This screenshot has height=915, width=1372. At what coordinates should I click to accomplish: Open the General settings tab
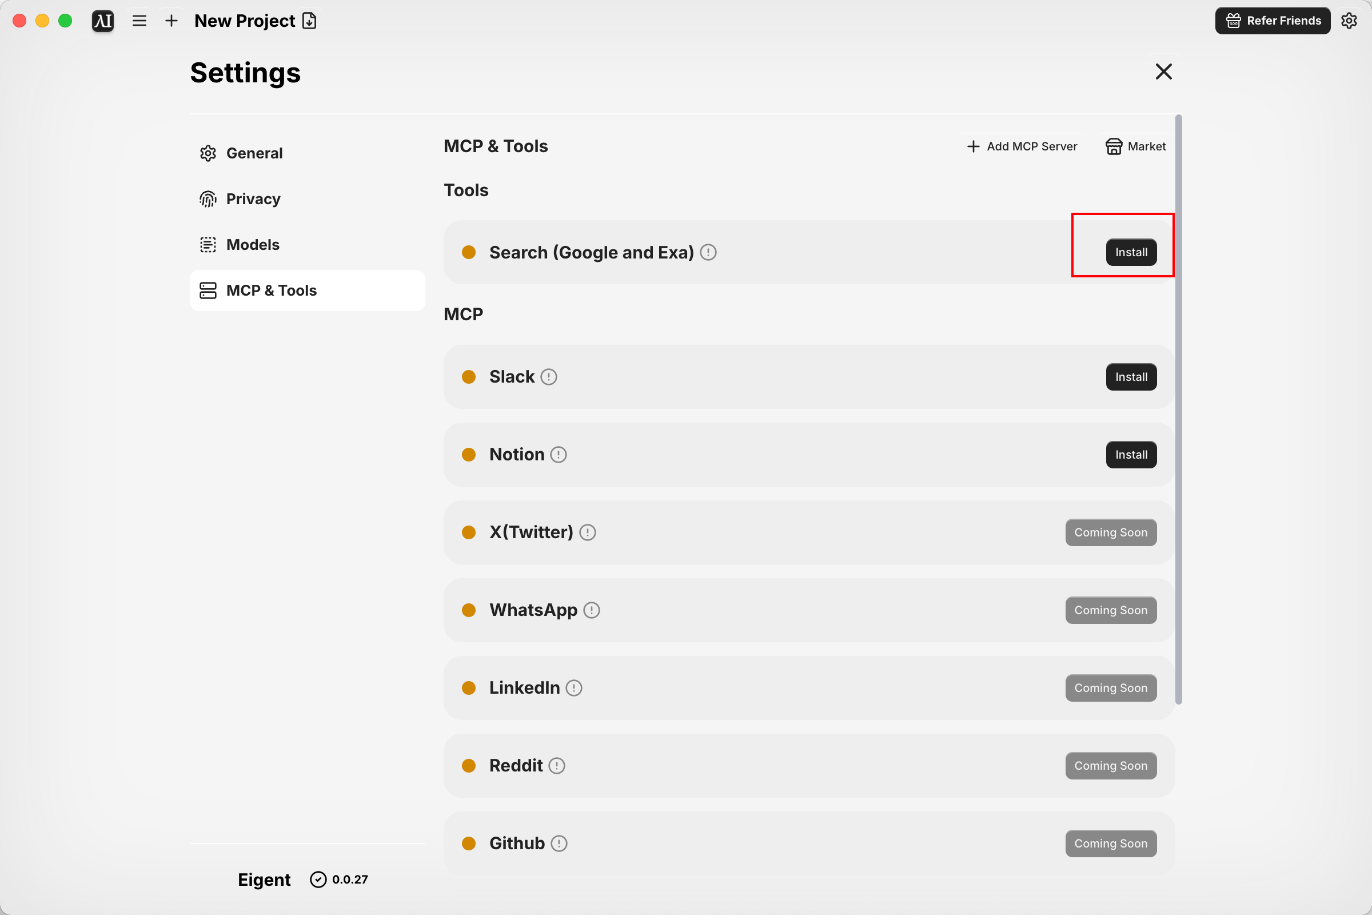308,153
